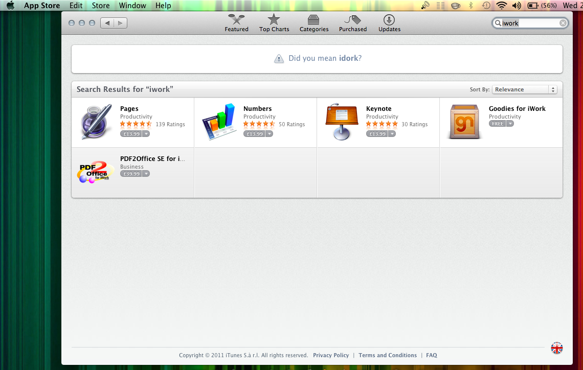Click the grid-bars icon in the menu bar
This screenshot has width=583, height=370.
coord(441,5)
